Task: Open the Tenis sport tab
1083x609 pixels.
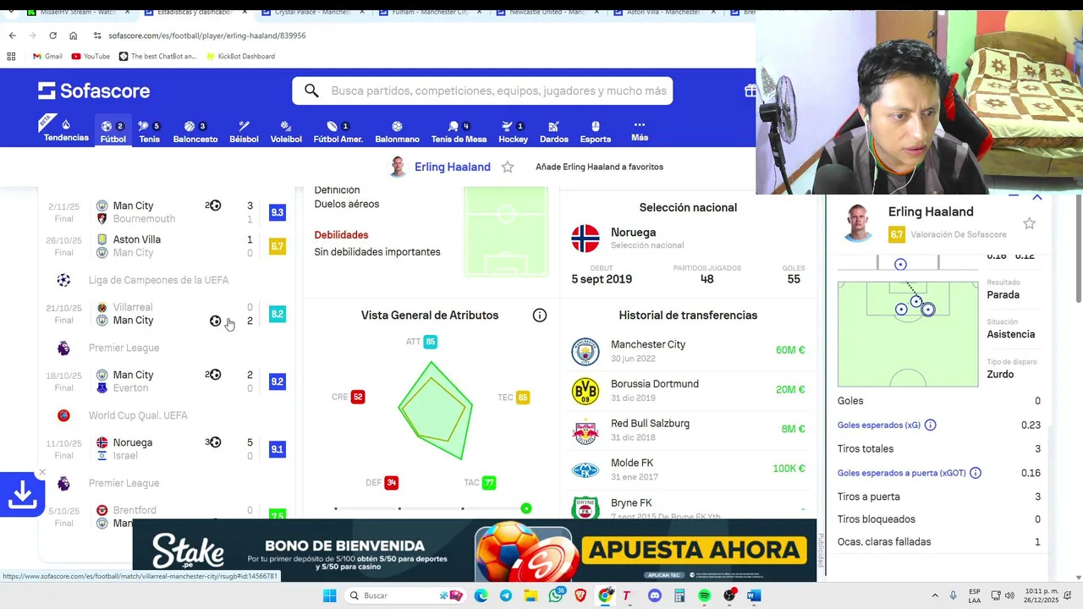Action: (149, 131)
